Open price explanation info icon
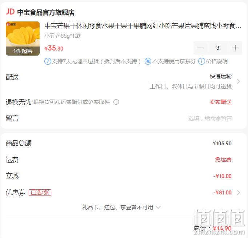The width and height of the screenshot is (248, 238). point(201,61)
